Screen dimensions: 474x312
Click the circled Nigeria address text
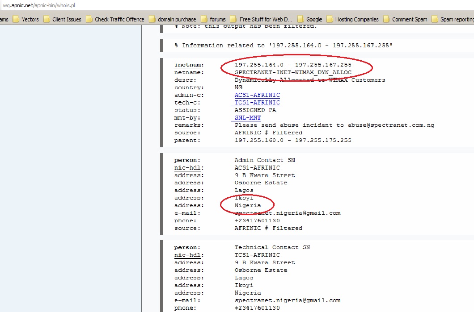pos(247,205)
